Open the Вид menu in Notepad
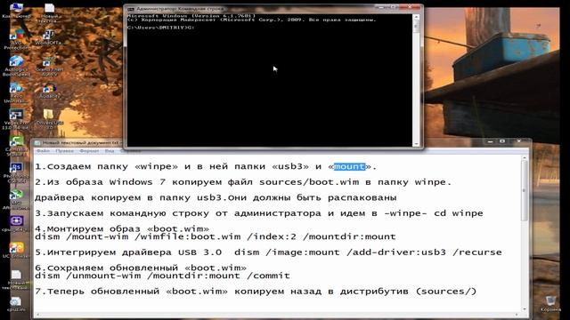 110,150
